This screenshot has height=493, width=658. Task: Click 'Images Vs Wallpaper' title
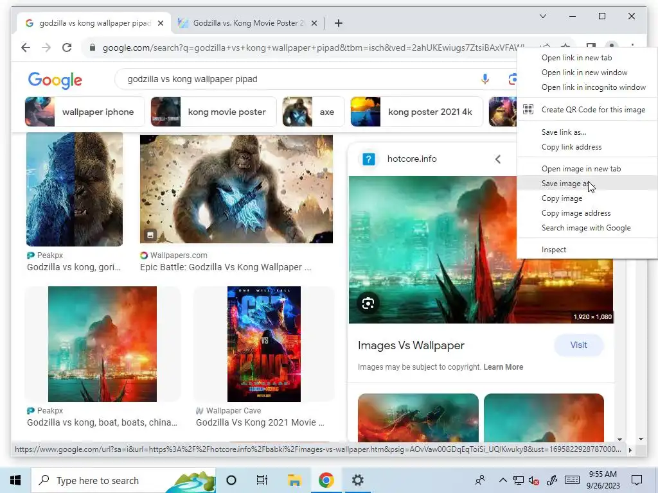tap(411, 345)
